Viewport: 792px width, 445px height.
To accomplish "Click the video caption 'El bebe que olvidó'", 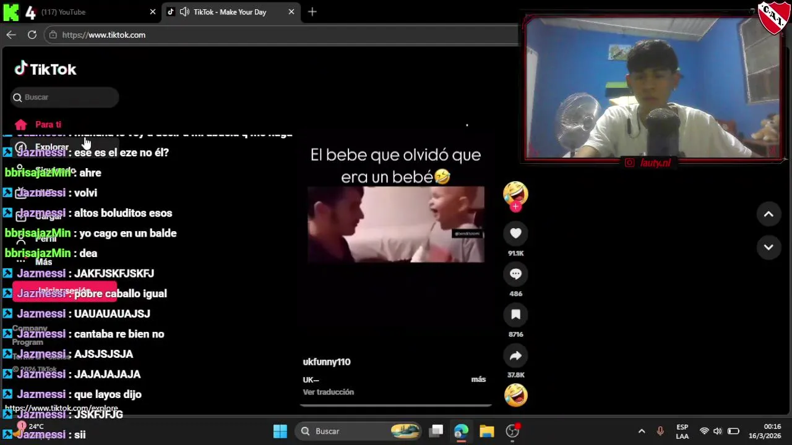I will pos(396,166).
